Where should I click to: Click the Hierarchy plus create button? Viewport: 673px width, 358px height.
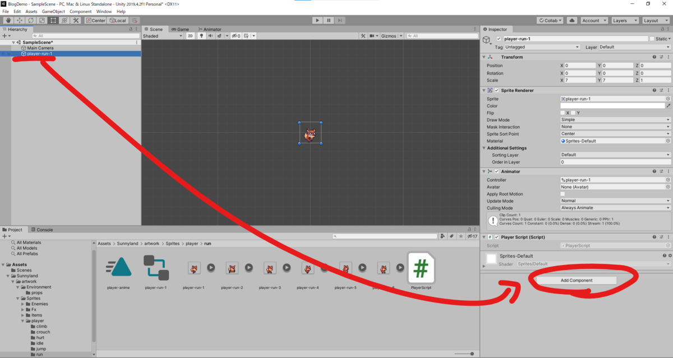tap(6, 36)
